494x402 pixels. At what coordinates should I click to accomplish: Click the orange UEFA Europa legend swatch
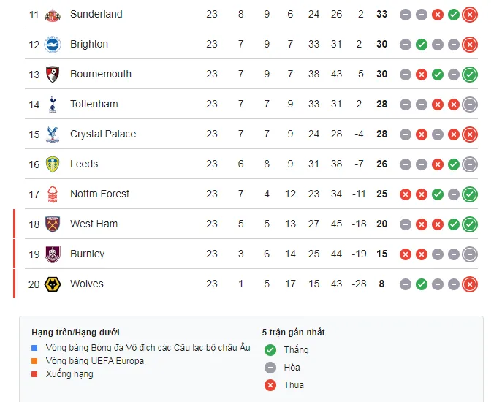34,361
